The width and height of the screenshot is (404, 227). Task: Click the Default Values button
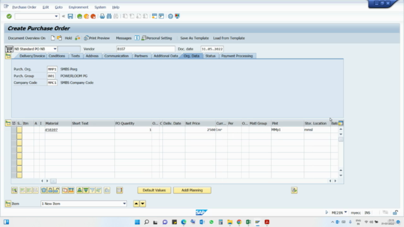(154, 190)
